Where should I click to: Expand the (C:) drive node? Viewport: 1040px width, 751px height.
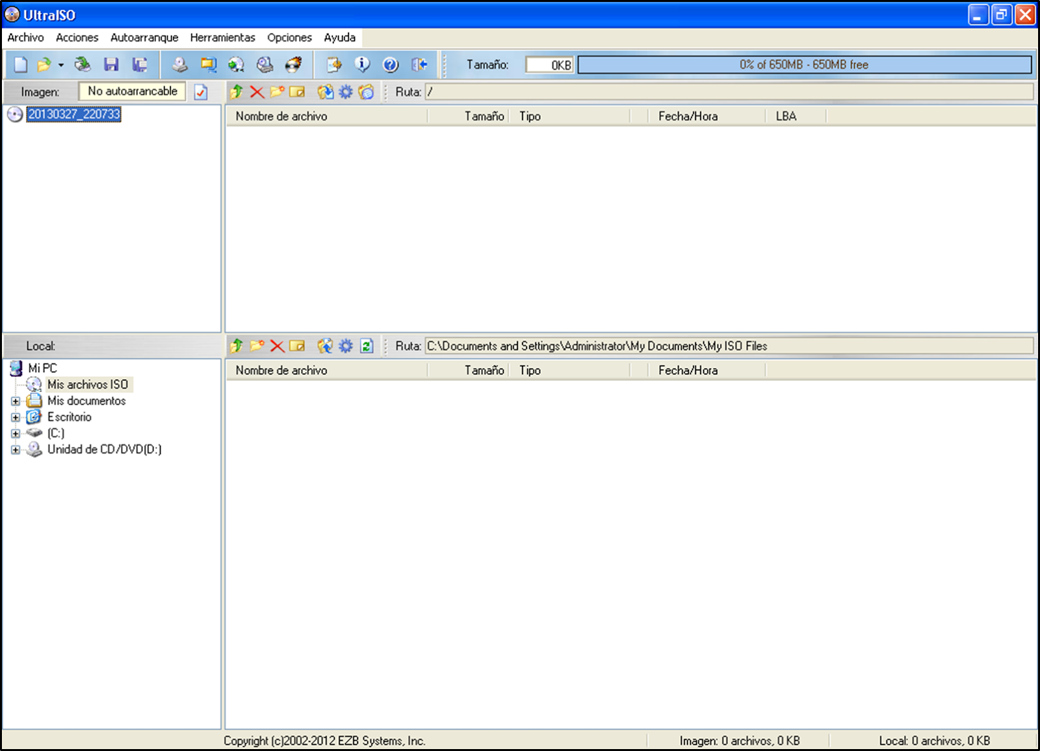tap(16, 433)
